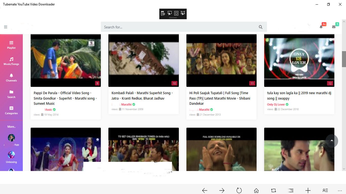
Task: Open the Unboxing channel avatar
Action: tap(11, 155)
